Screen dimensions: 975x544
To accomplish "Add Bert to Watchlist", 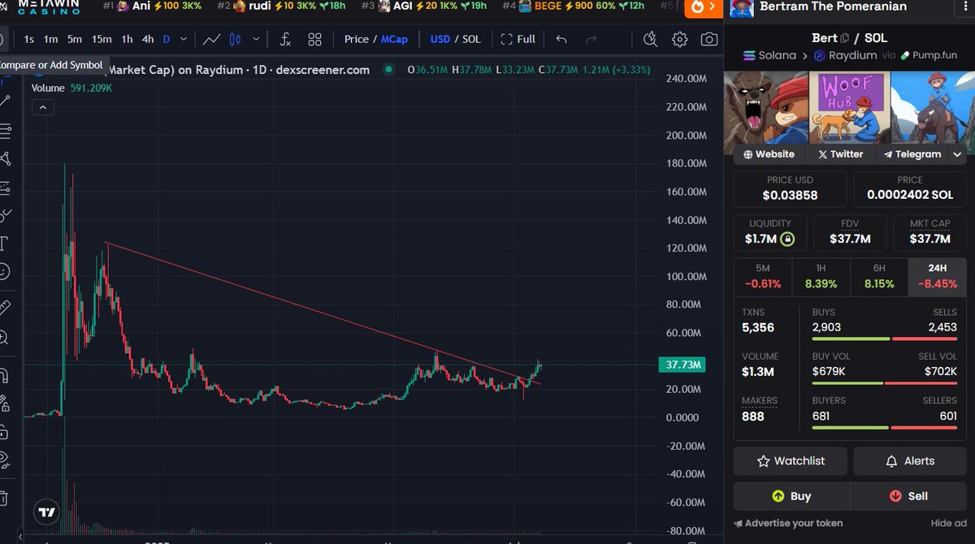I will tap(791, 461).
